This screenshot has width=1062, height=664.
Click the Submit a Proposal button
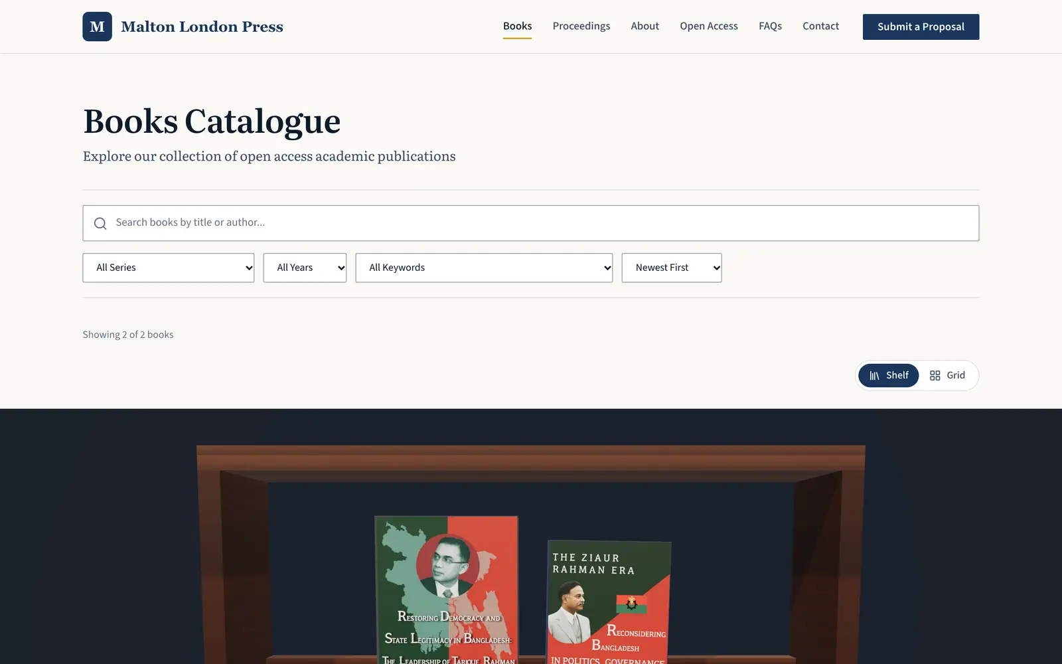click(x=921, y=27)
